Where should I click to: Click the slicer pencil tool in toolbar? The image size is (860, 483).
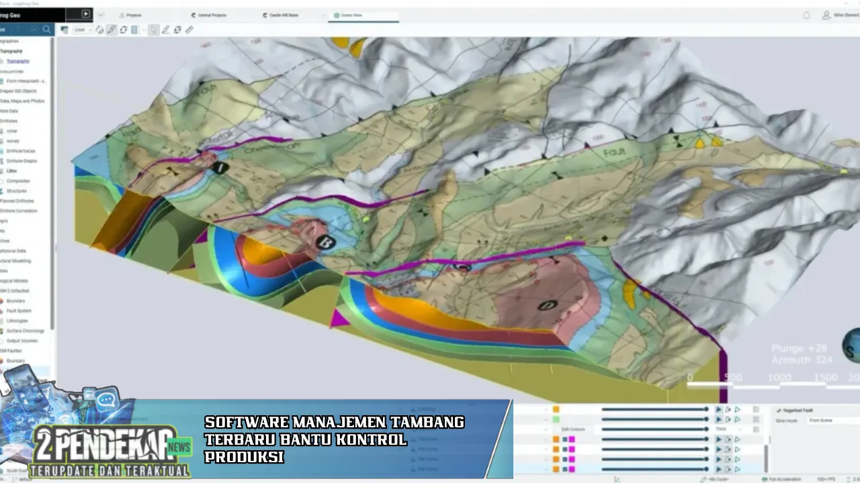pos(112,30)
